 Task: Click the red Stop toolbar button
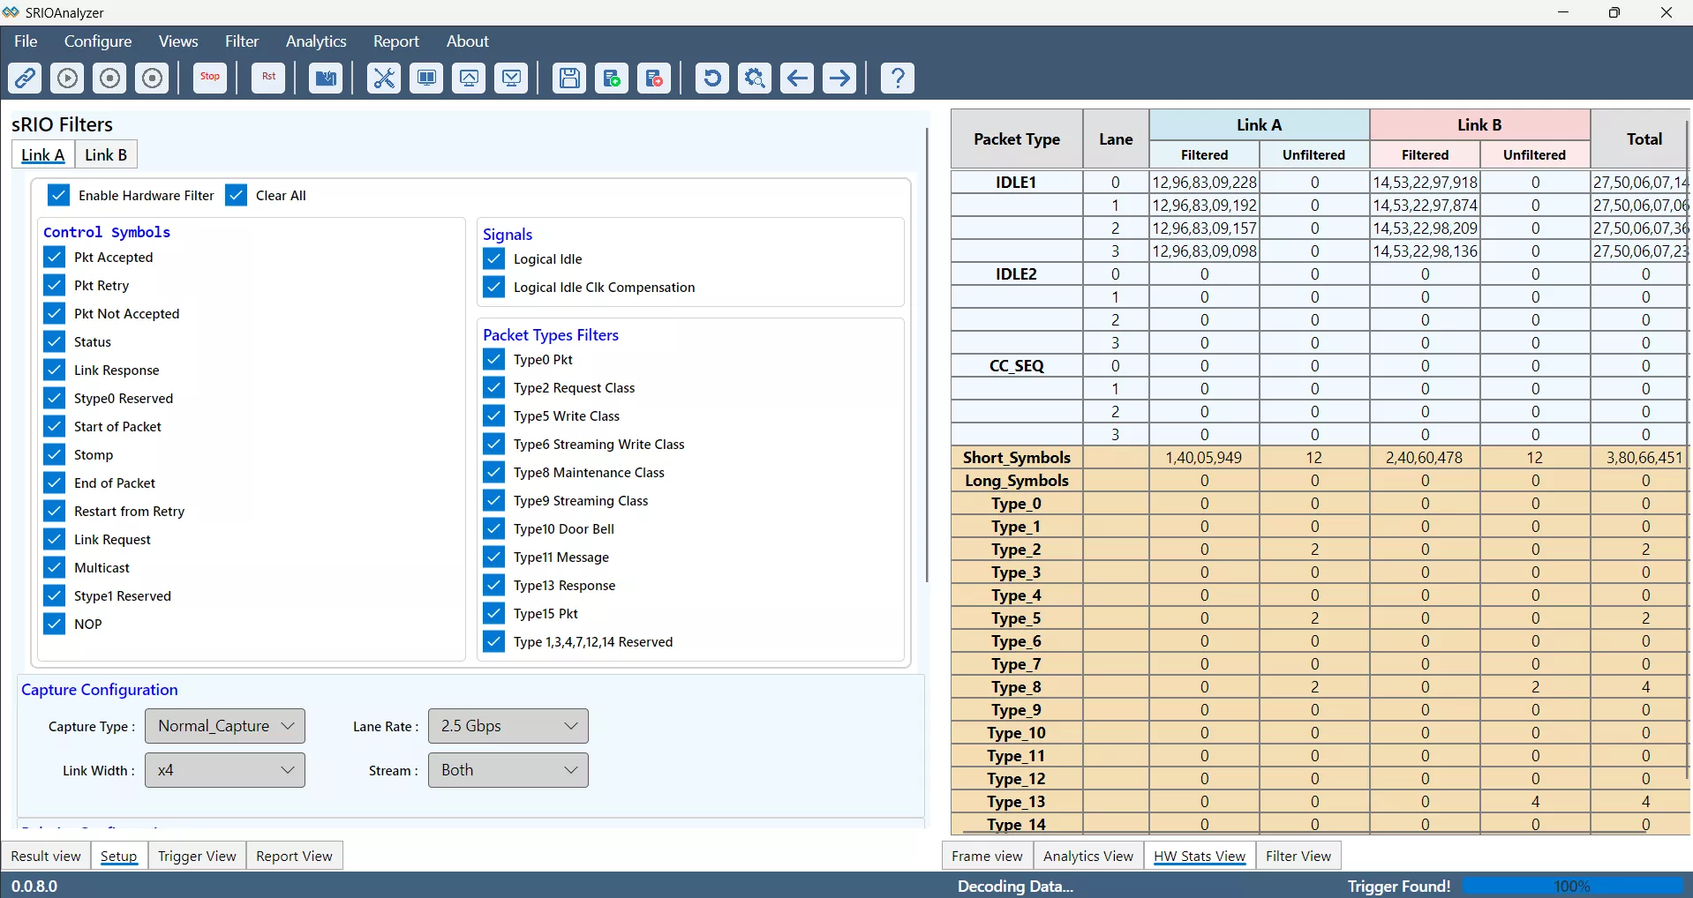(x=210, y=79)
